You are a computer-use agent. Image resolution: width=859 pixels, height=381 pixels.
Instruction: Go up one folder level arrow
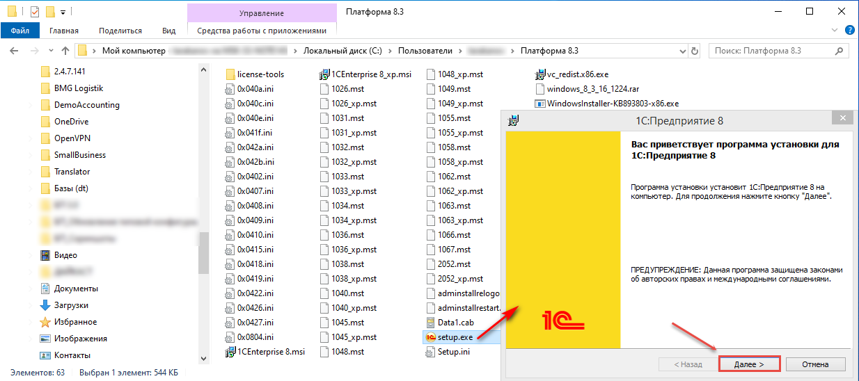(x=65, y=51)
